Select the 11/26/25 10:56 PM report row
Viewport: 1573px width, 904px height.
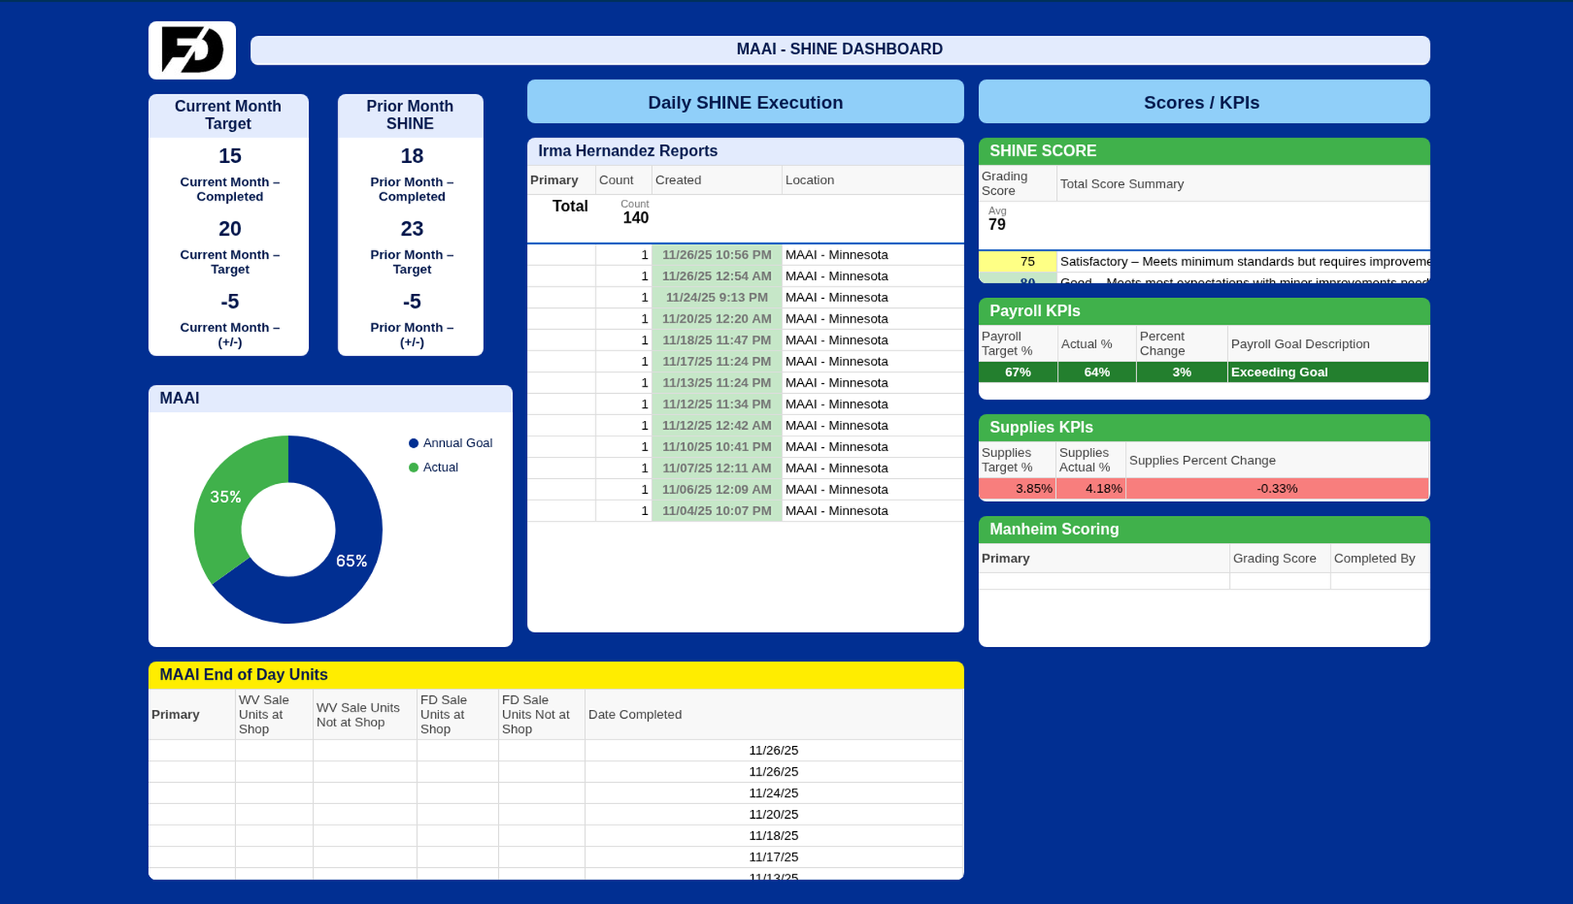click(716, 255)
